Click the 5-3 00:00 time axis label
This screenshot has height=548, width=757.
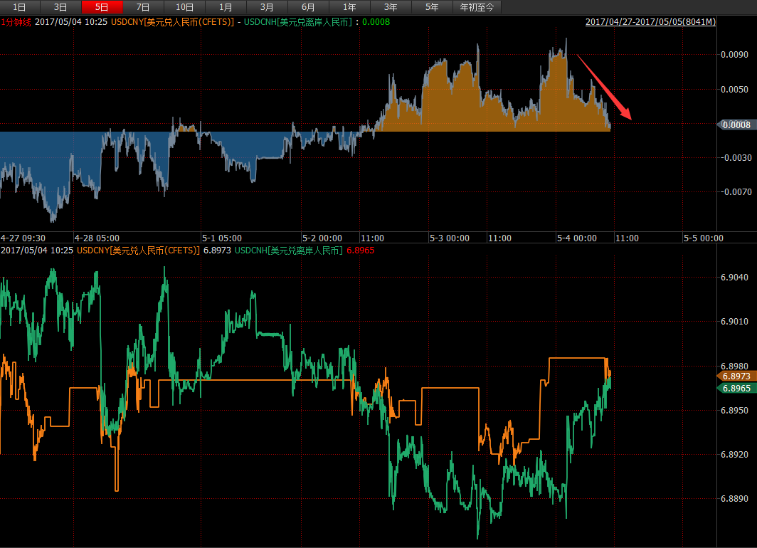pyautogui.click(x=450, y=238)
